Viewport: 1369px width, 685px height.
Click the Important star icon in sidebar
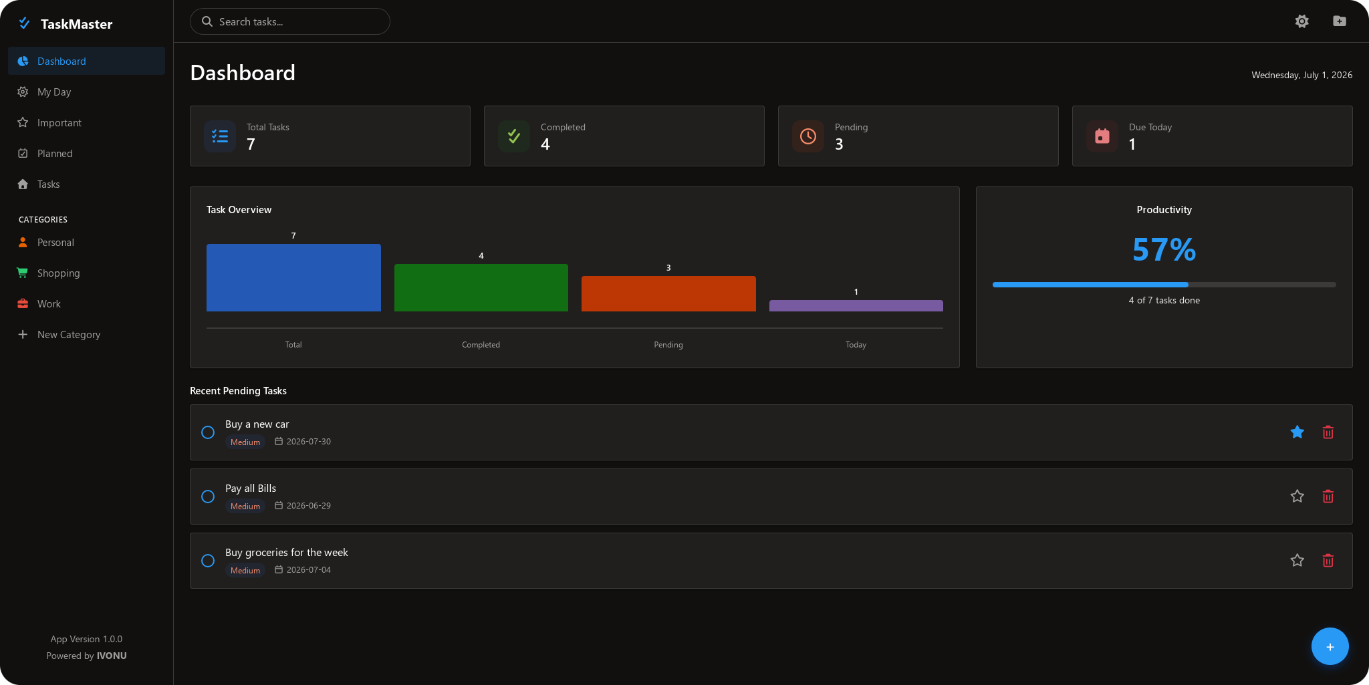click(x=23, y=122)
